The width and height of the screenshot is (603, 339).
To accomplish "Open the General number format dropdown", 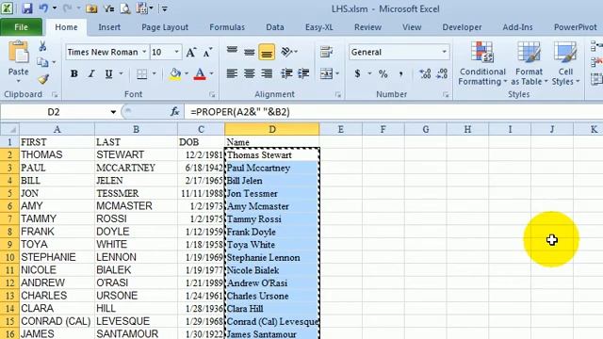I will click(445, 52).
